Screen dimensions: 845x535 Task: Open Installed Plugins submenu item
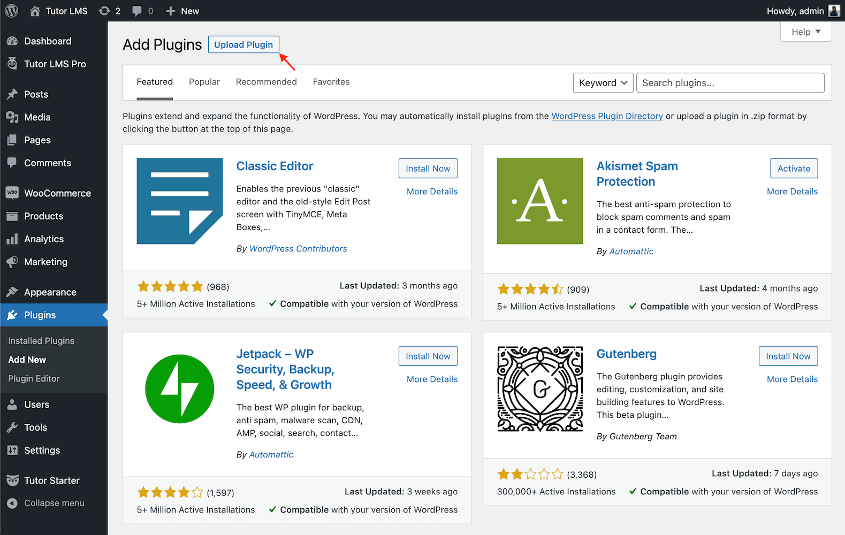(41, 341)
